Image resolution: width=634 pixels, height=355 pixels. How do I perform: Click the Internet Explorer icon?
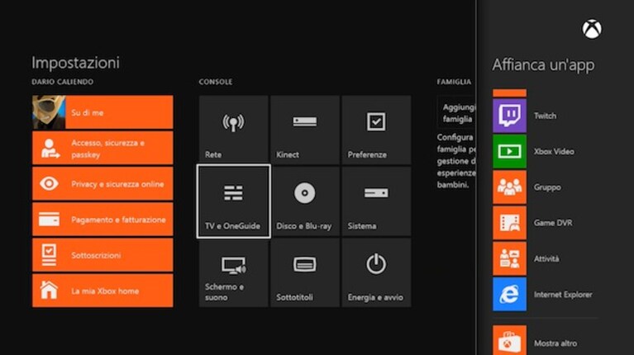tap(509, 294)
